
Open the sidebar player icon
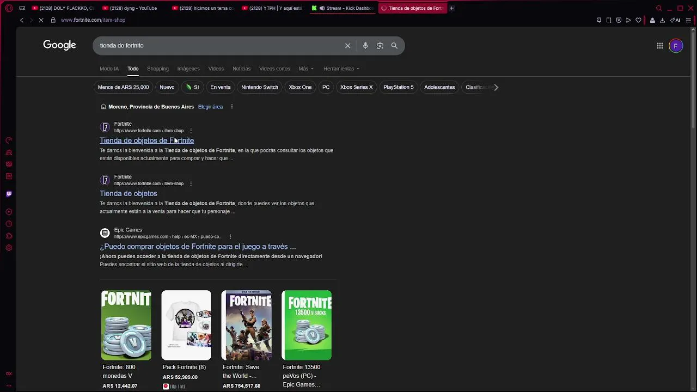click(x=9, y=212)
